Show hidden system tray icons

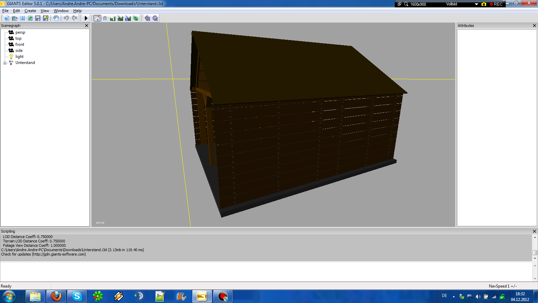pyautogui.click(x=454, y=297)
